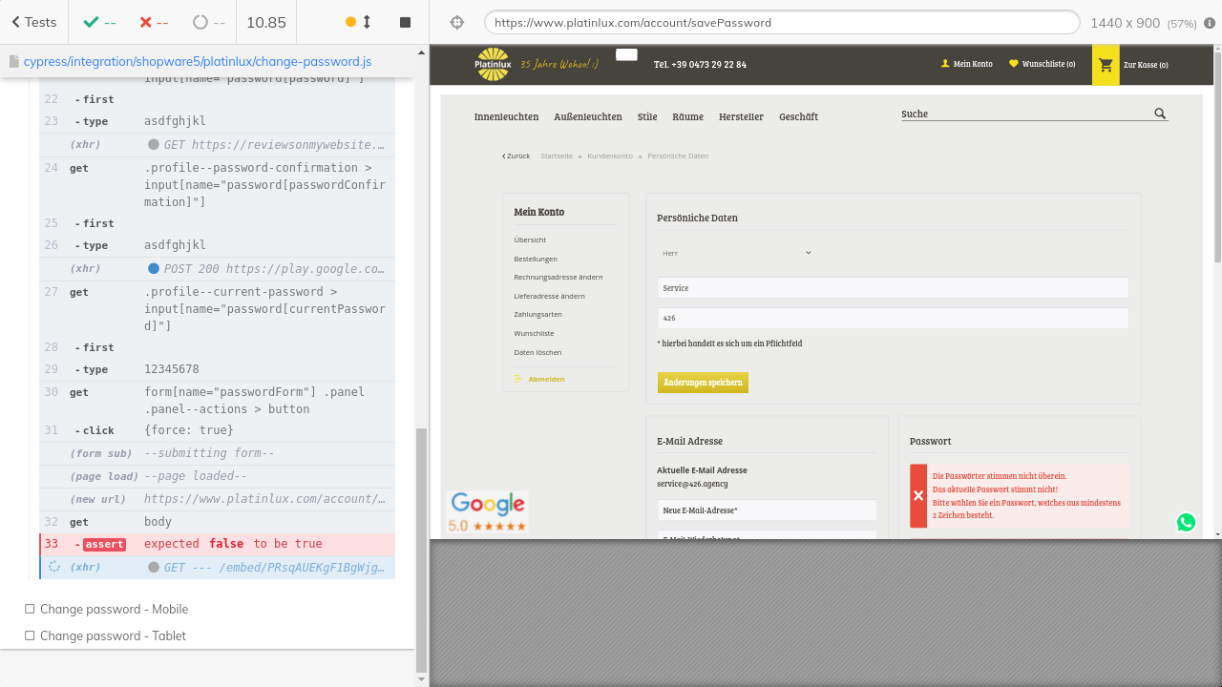Click the shopping cart icon
The height and width of the screenshot is (687, 1222).
click(x=1106, y=65)
